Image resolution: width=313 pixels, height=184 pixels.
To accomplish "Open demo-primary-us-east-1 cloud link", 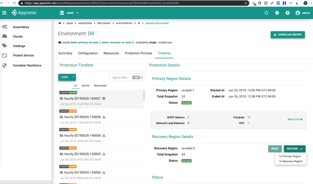I will click(86, 42).
